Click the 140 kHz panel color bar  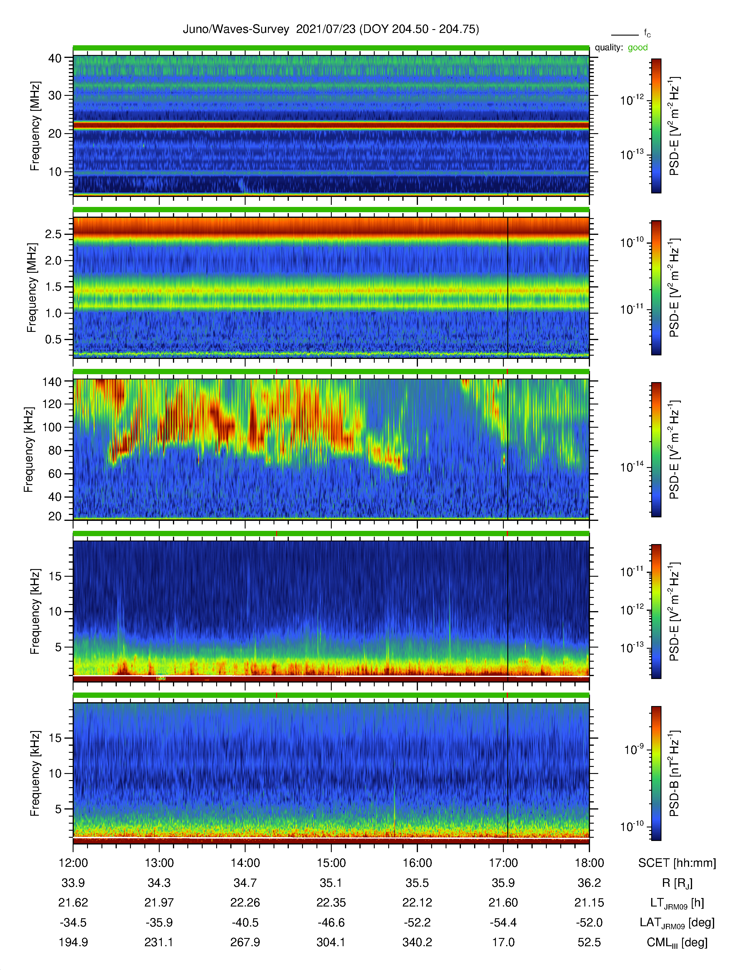656,449
